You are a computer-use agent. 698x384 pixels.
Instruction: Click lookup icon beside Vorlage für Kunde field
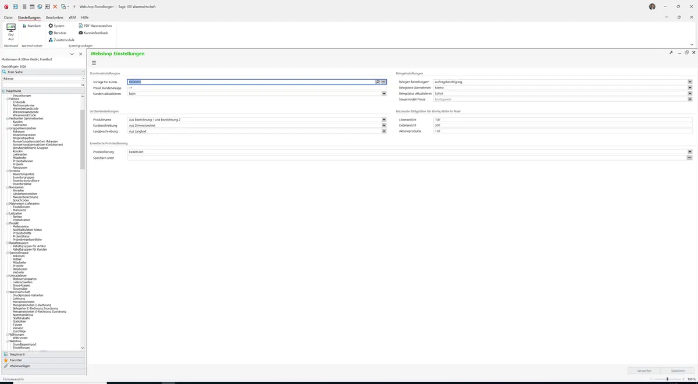point(378,82)
